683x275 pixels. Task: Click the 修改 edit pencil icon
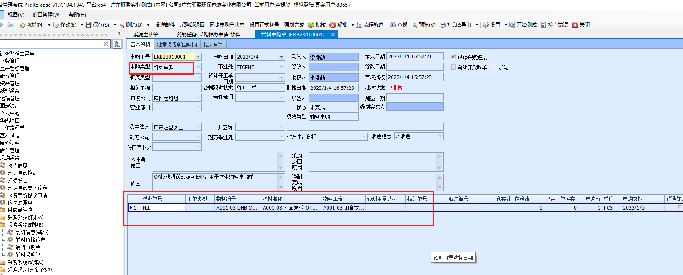click(56, 25)
